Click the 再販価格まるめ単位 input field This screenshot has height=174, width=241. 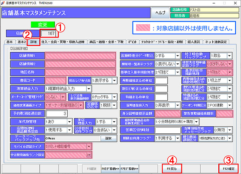point(161,80)
